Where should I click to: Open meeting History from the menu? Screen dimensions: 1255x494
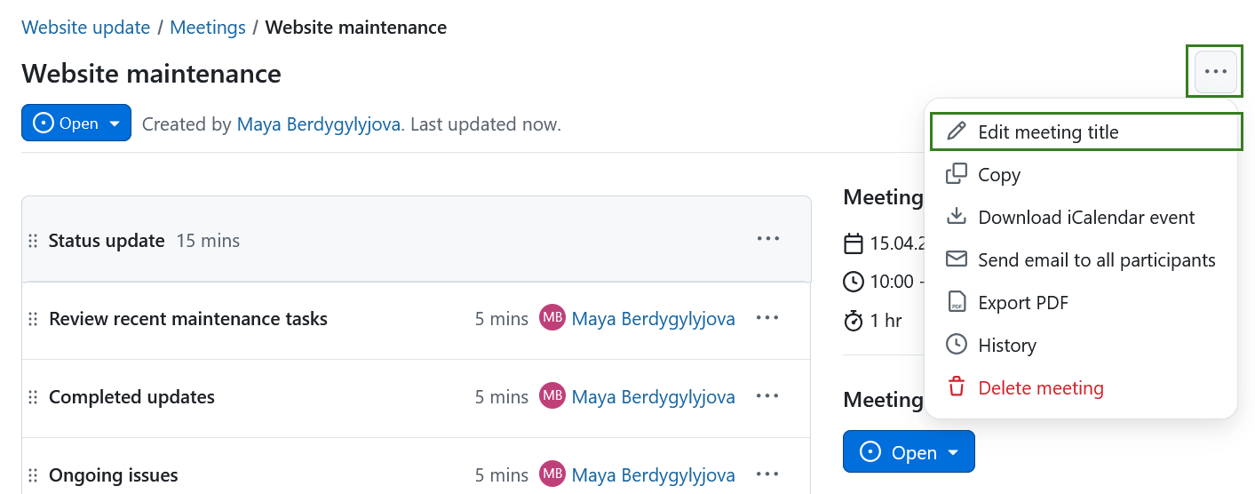(1006, 346)
